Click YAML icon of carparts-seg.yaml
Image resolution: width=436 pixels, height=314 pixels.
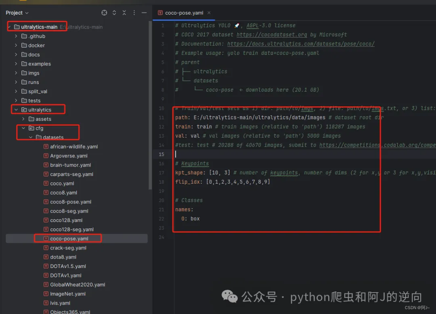click(46, 174)
